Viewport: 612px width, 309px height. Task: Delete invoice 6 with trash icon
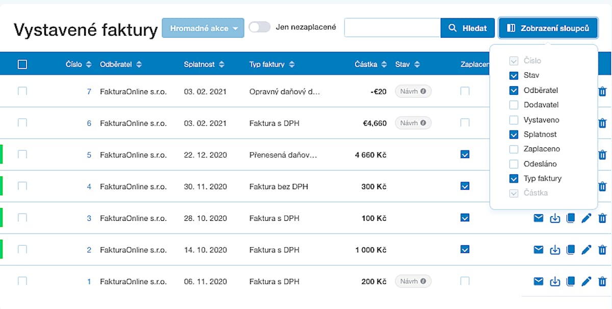[x=602, y=123]
